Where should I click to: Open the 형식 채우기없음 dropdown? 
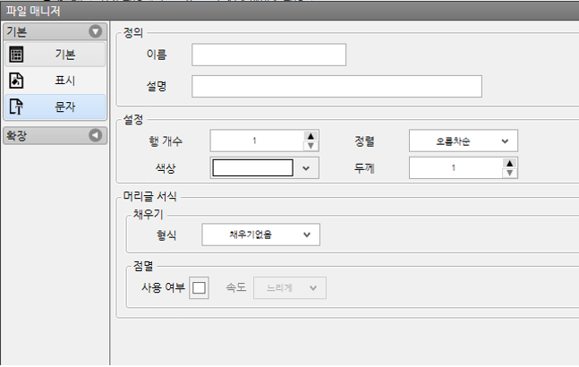coord(260,235)
